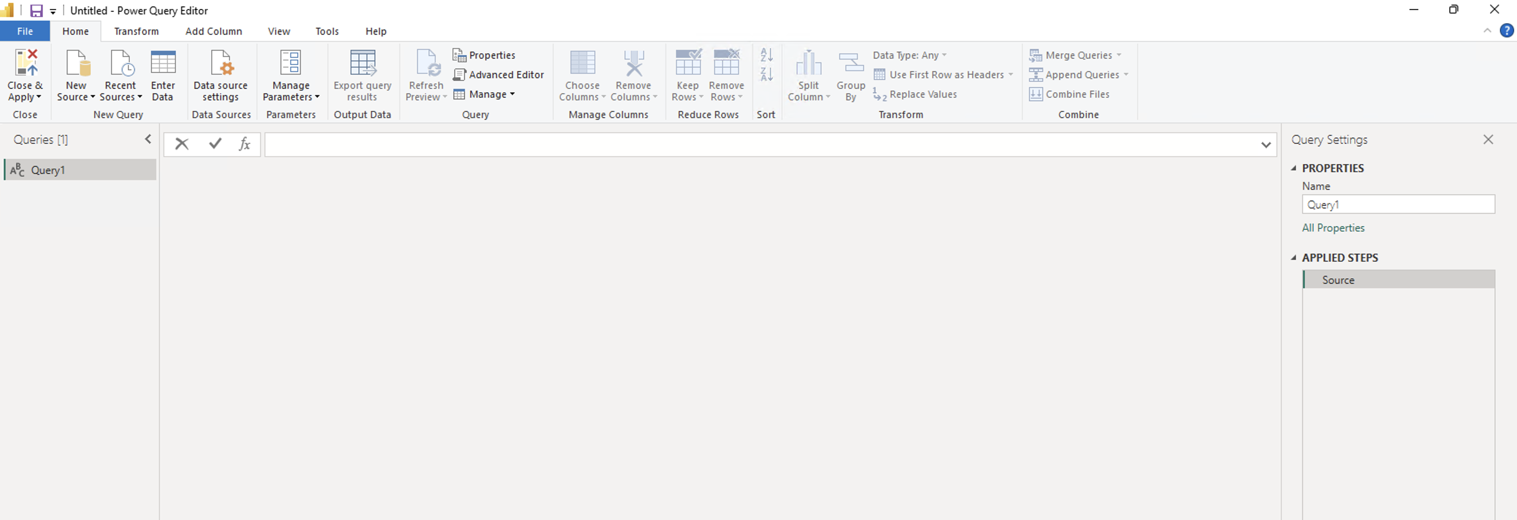
Task: Click the Choose Columns icon
Action: [x=582, y=63]
